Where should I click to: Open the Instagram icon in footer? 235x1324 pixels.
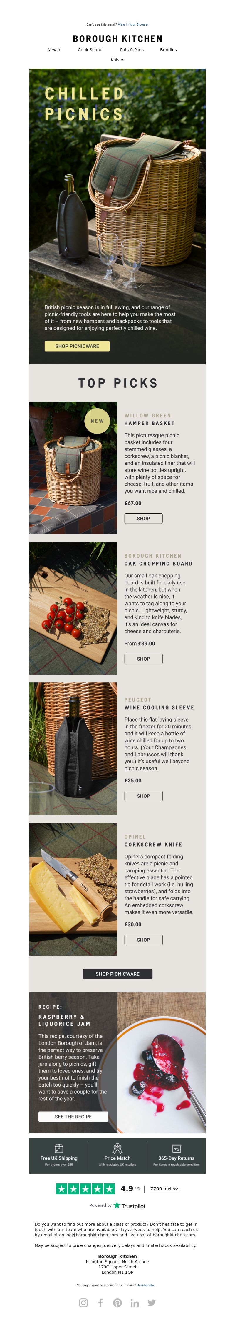83,1303
